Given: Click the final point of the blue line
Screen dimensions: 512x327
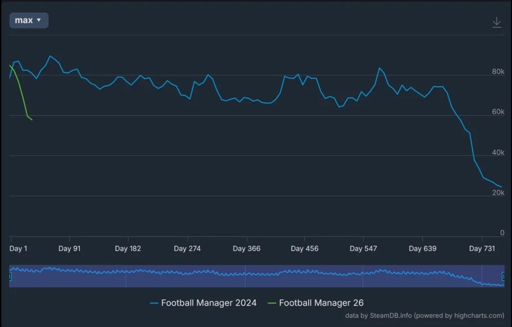Looking at the screenshot, I should 501,187.
